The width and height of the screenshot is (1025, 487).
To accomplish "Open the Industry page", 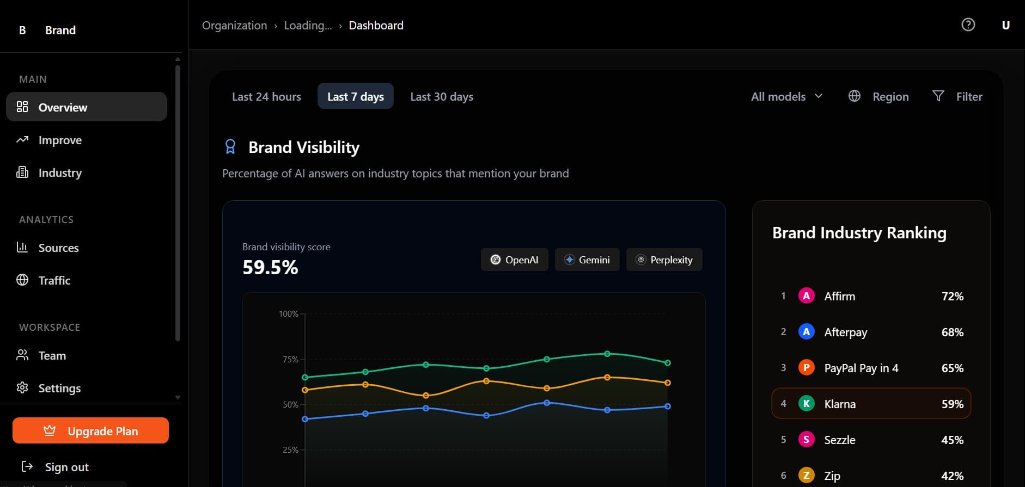I will pyautogui.click(x=87, y=172).
